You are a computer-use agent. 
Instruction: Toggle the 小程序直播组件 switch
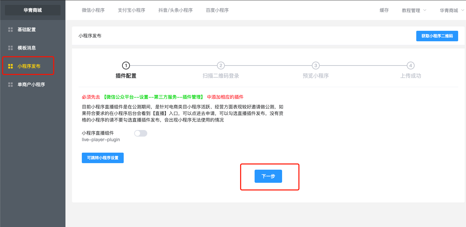(141, 133)
